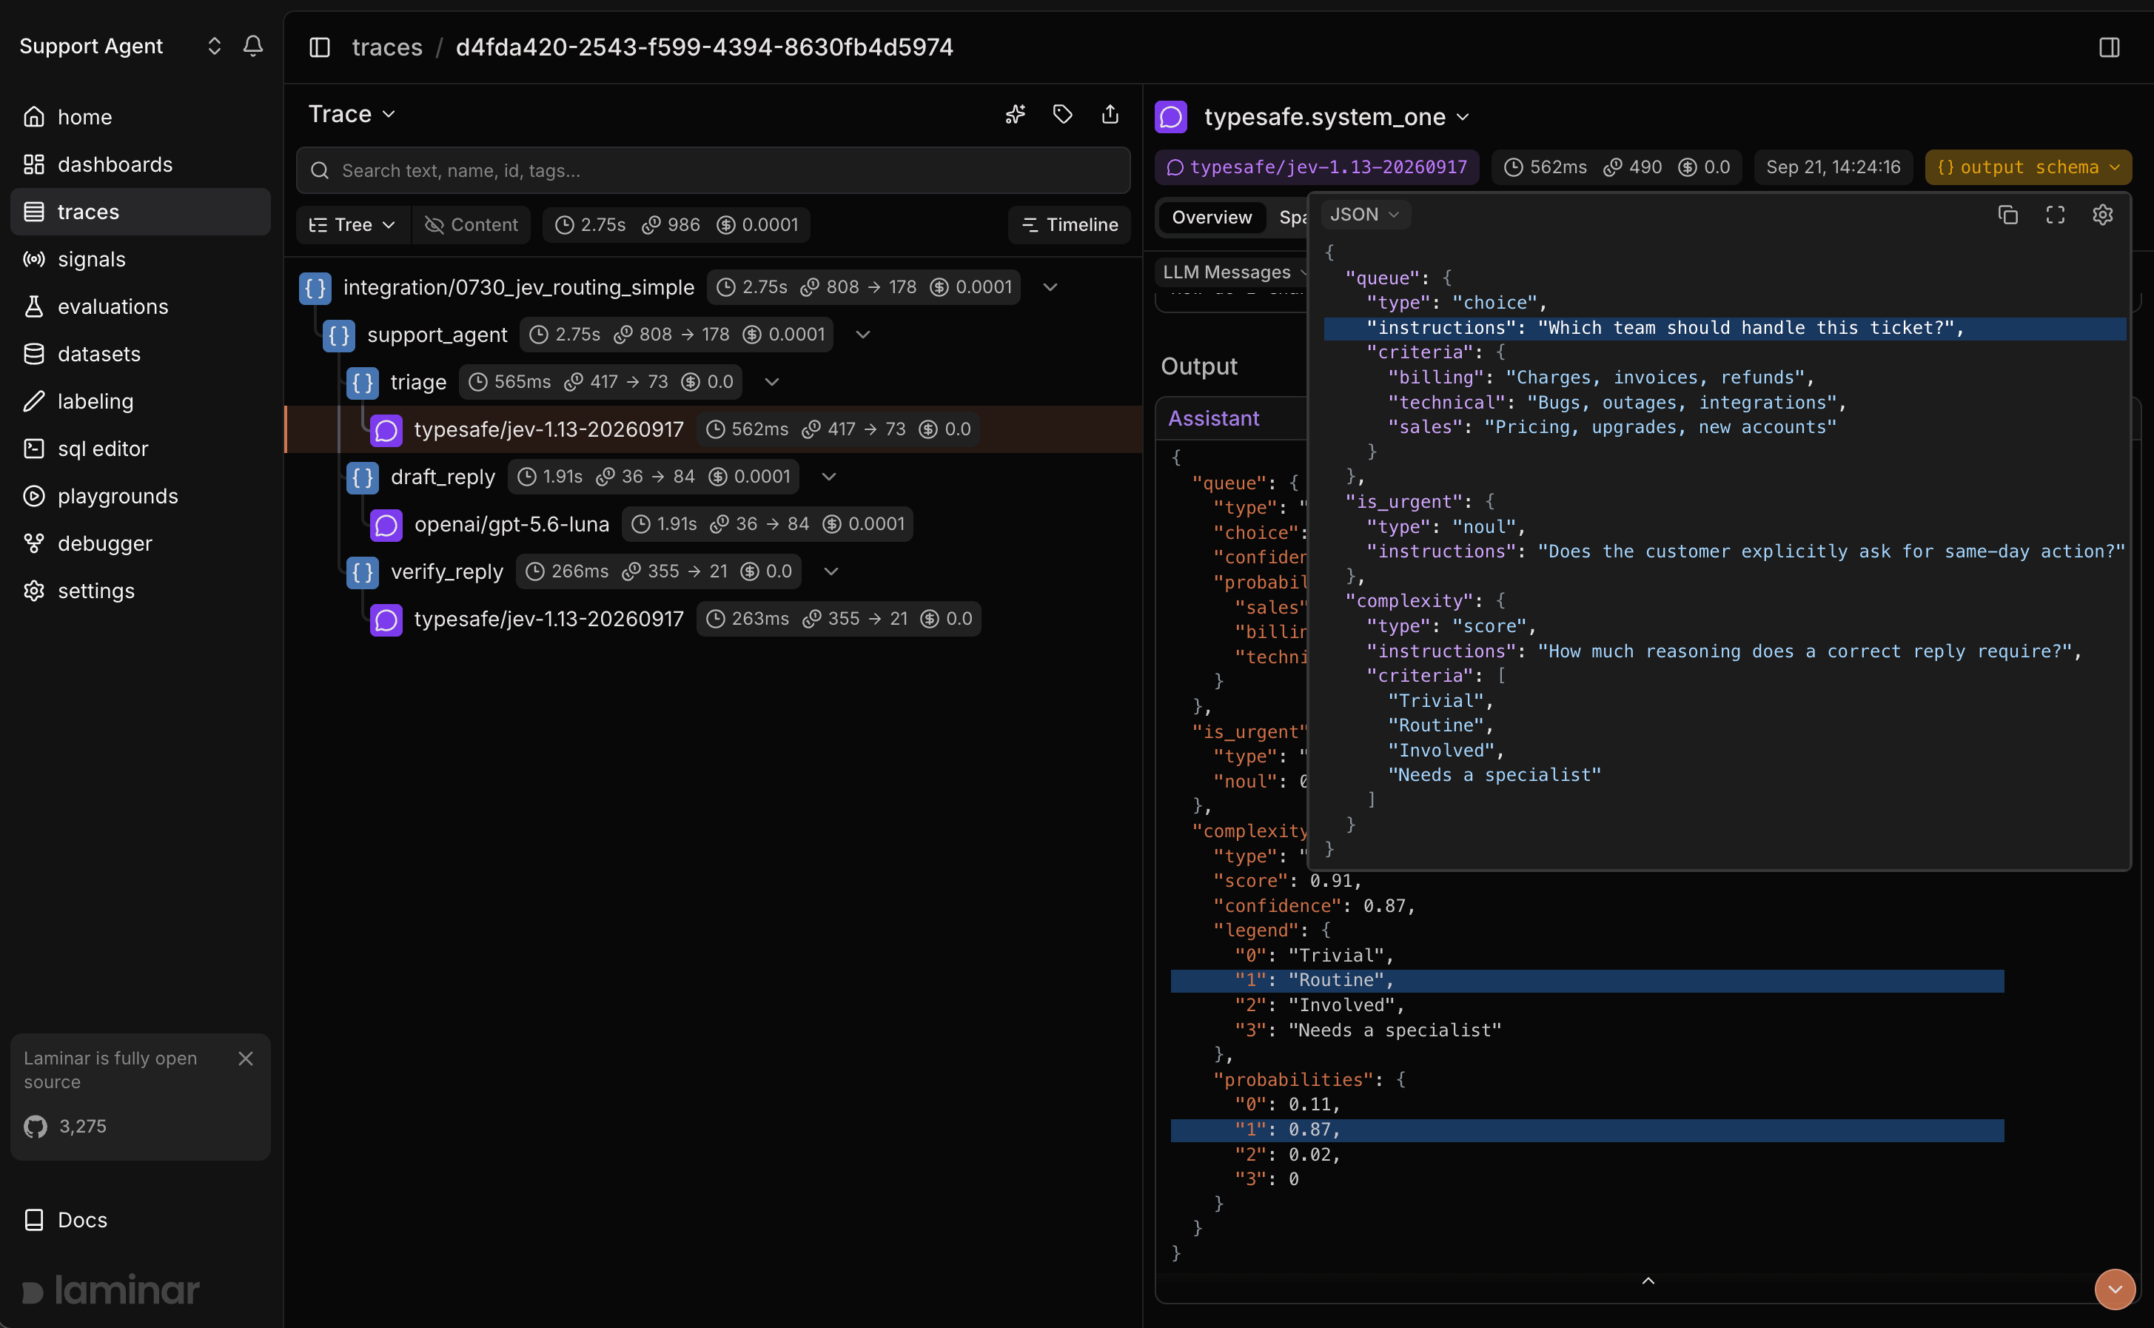Viewport: 2154px width, 1328px height.
Task: Select the typesafe/jev-1.13-20260917 562ms span
Action: 713,429
